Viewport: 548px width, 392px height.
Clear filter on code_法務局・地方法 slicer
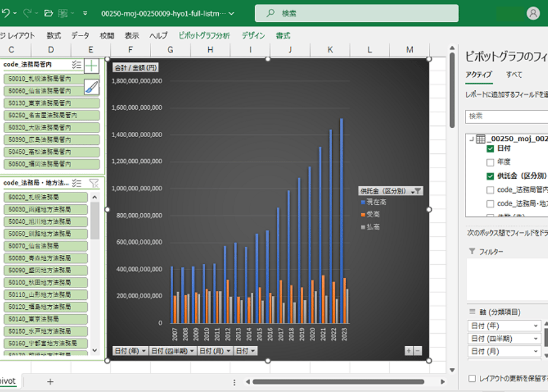(94, 183)
